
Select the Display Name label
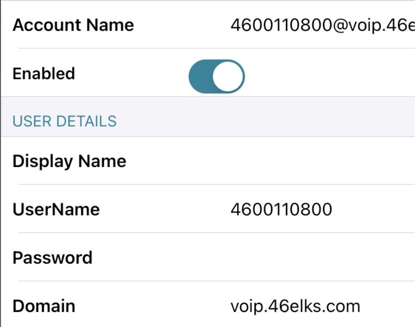pos(69,161)
